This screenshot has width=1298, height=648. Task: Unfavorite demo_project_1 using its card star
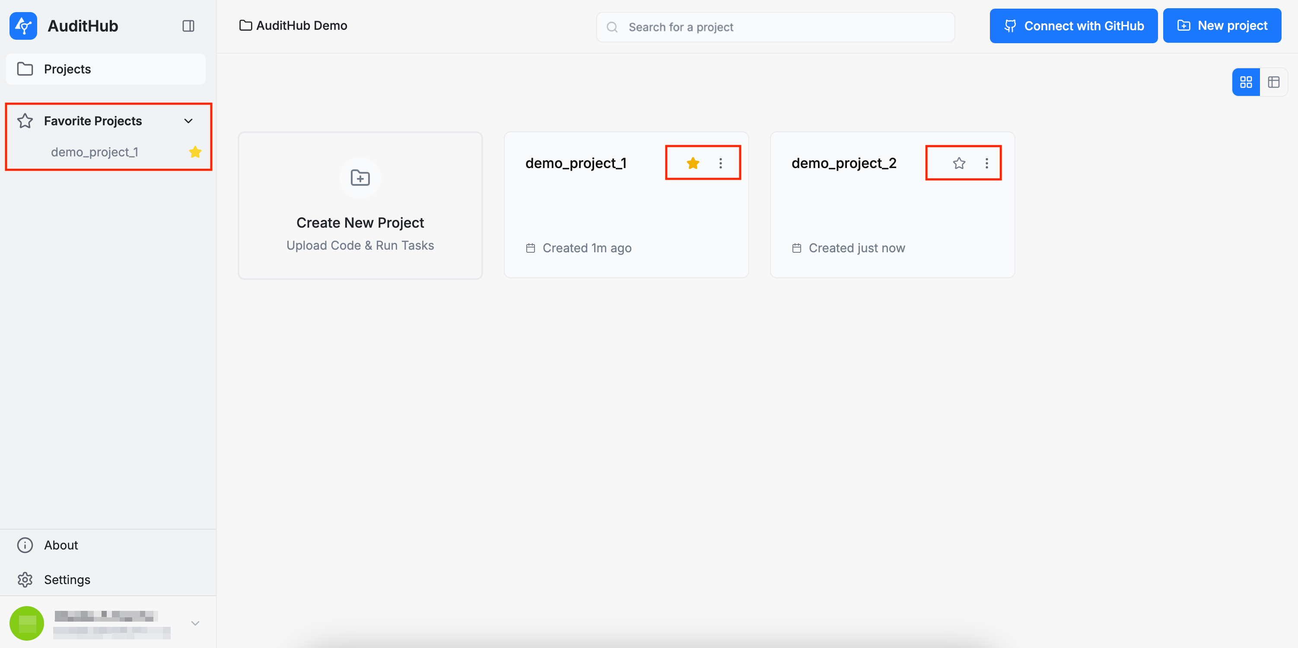coord(693,163)
